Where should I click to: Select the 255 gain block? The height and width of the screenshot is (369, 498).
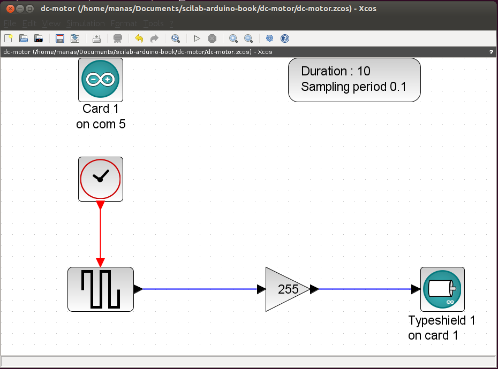[x=288, y=289]
